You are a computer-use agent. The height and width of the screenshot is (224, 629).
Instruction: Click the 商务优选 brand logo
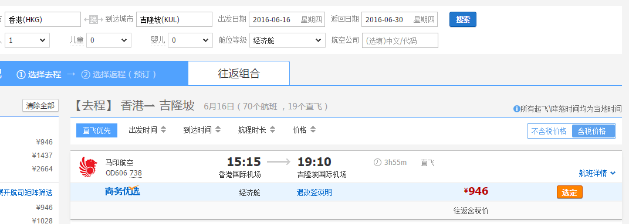coord(123,191)
